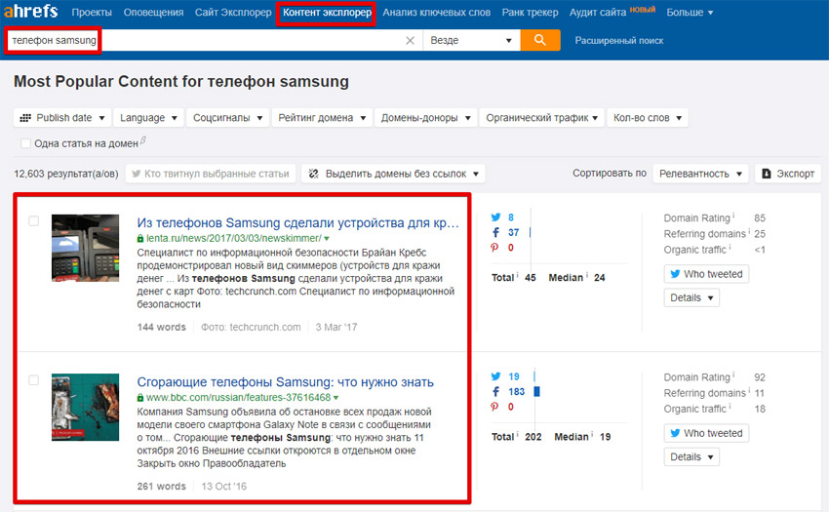Expand Details for the lenta.ru result
This screenshot has height=512, width=829.
pos(691,297)
